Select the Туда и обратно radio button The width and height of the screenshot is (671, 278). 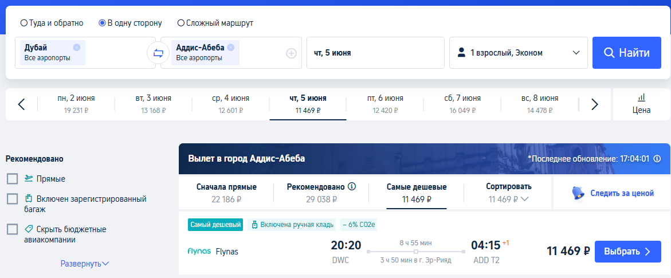(x=24, y=23)
